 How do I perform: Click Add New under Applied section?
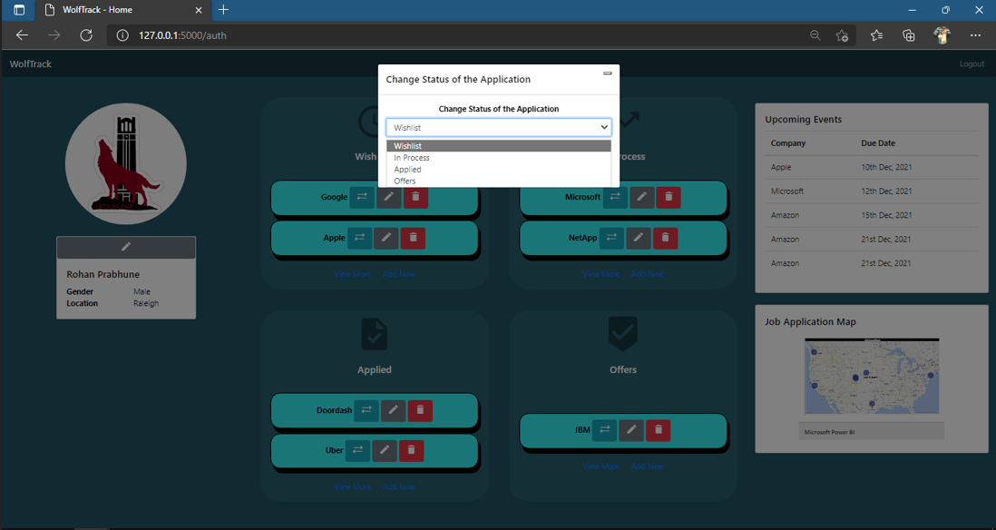[x=398, y=486]
